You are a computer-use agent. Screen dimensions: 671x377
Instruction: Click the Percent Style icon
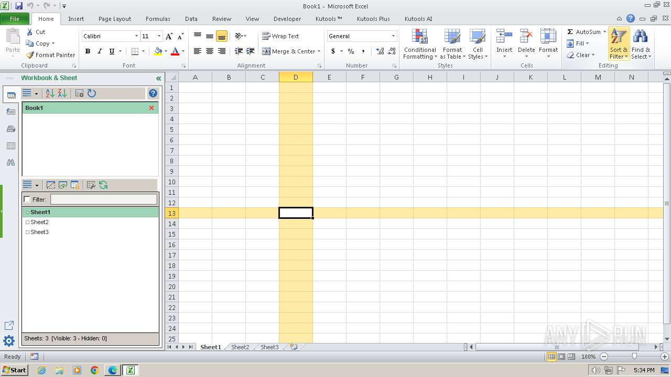click(351, 51)
